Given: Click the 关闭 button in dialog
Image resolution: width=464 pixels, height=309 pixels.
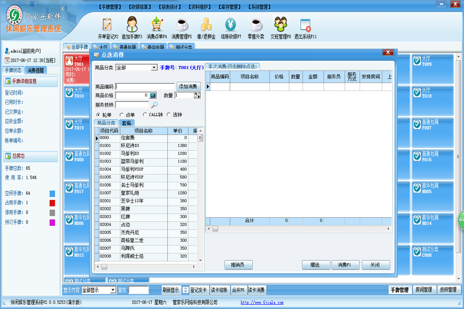Looking at the screenshot, I should coord(375,264).
